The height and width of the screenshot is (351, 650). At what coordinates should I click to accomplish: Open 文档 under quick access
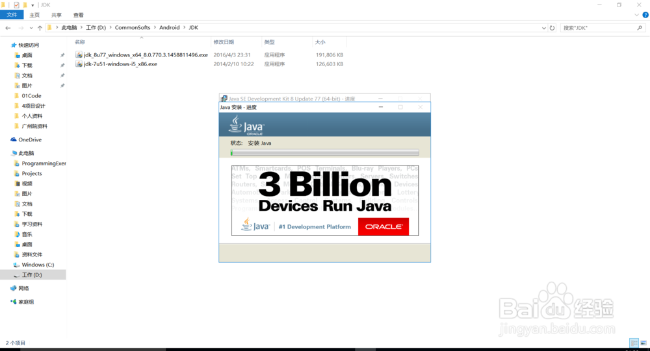(27, 76)
